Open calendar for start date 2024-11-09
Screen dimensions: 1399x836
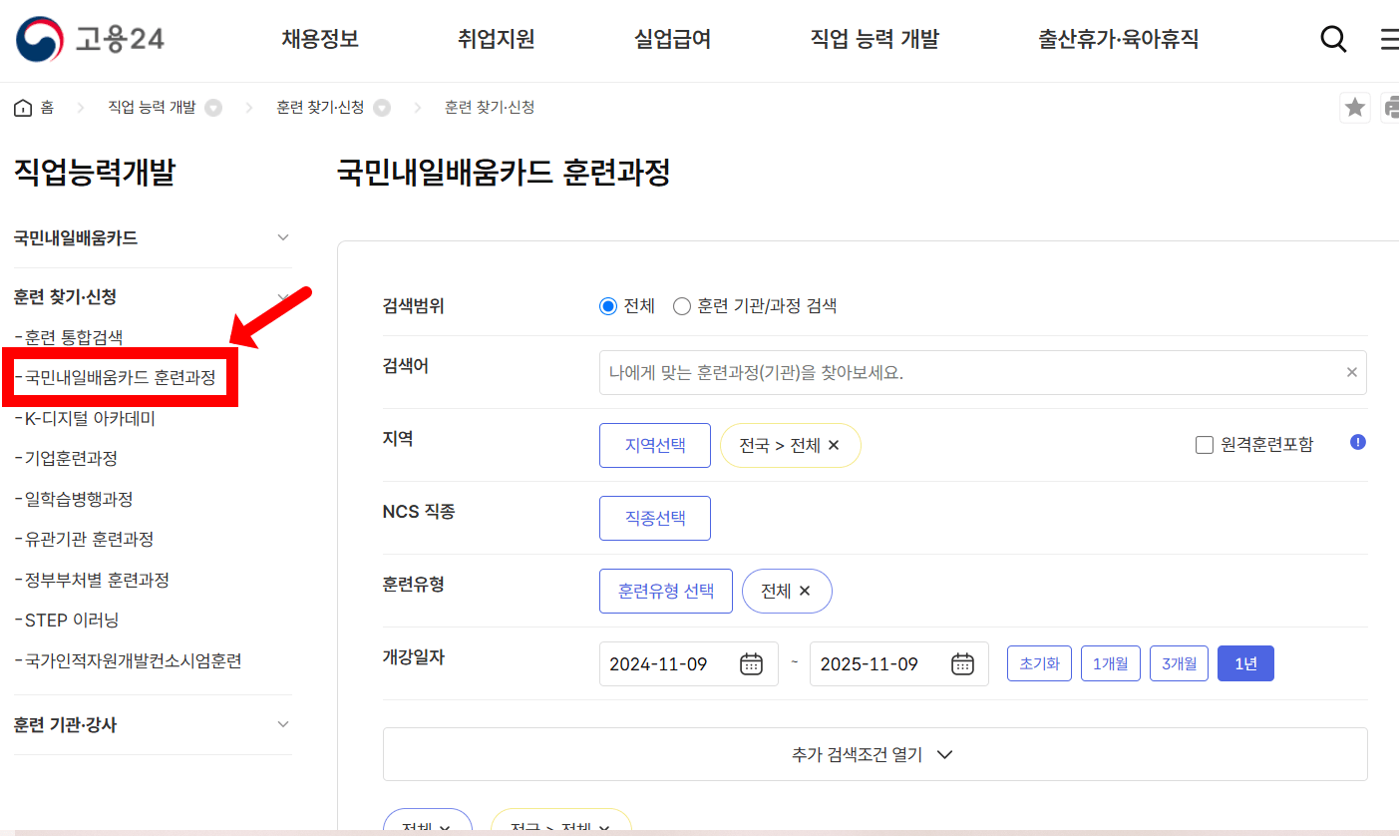(x=751, y=664)
